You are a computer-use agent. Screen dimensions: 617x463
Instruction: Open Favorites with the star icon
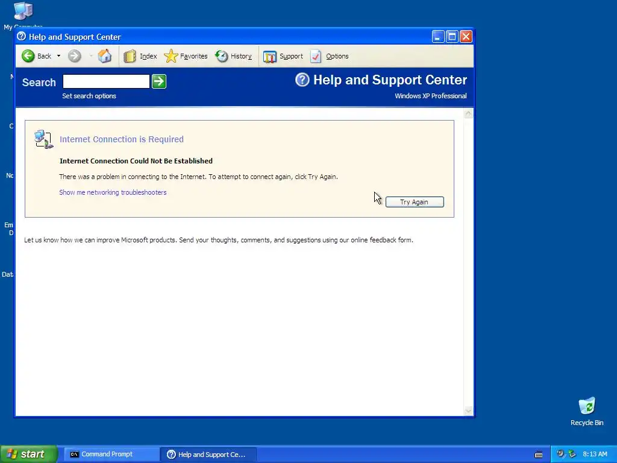(171, 56)
